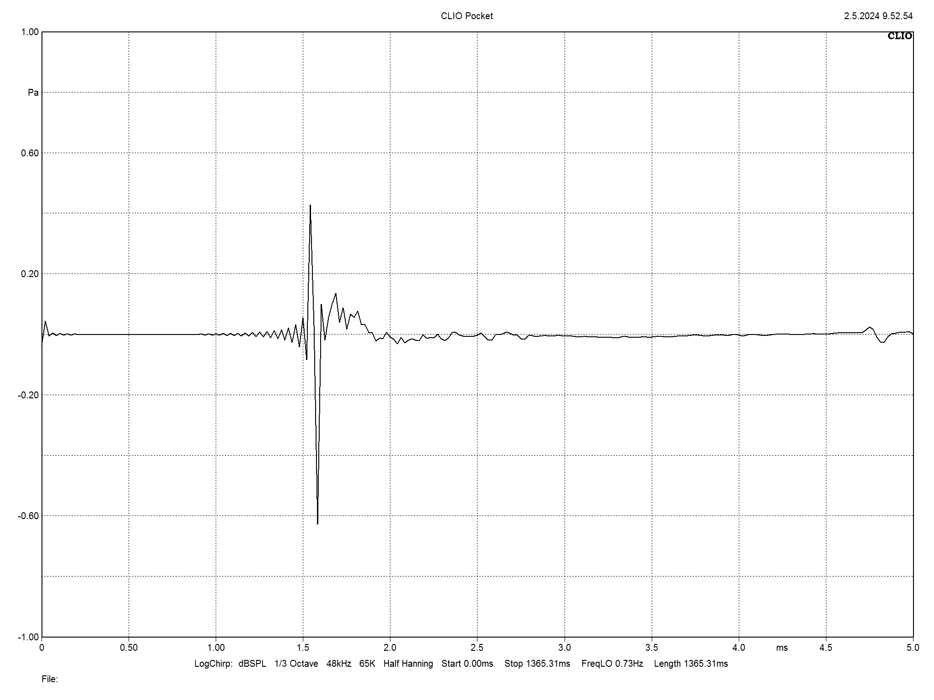Click the 5.0 X-axis tick label
934x700 pixels.
[x=913, y=648]
